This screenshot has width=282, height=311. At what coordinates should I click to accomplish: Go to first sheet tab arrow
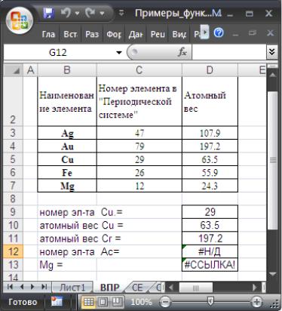(x=10, y=287)
